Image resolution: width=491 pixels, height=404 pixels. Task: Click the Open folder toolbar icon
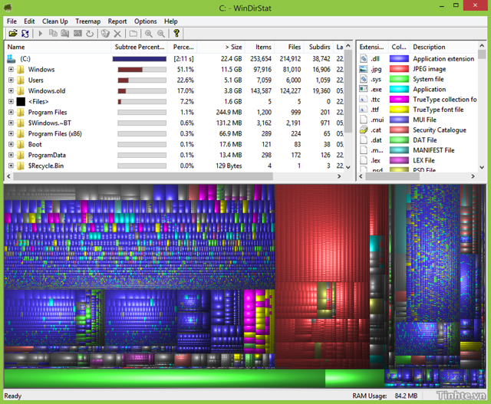(13, 33)
